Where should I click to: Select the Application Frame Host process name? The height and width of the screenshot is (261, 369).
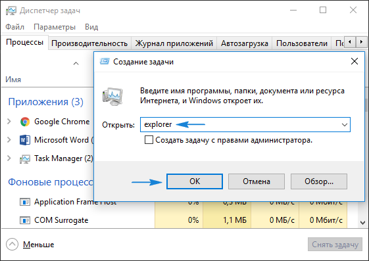(x=75, y=202)
